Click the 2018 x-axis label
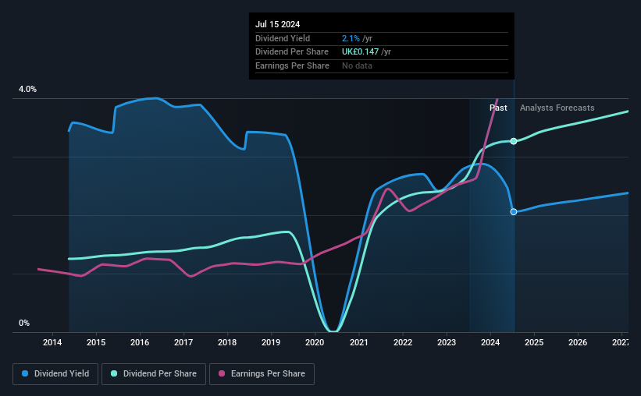641x396 pixels. click(x=227, y=342)
